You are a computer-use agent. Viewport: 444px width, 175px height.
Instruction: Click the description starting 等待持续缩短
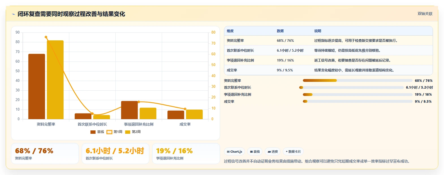point(348,51)
